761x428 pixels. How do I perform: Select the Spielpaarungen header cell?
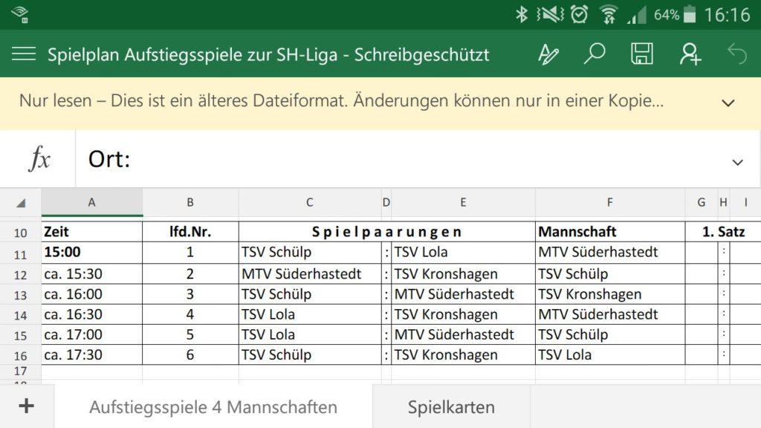tap(386, 232)
